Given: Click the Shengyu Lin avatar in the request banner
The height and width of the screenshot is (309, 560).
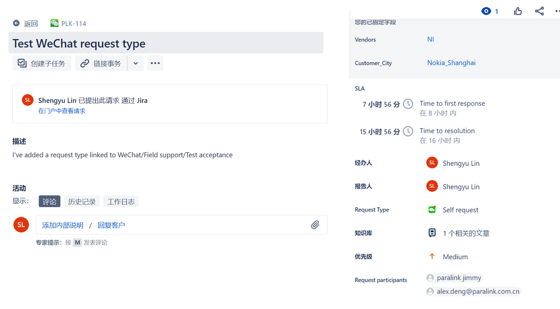Looking at the screenshot, I should (27, 100).
